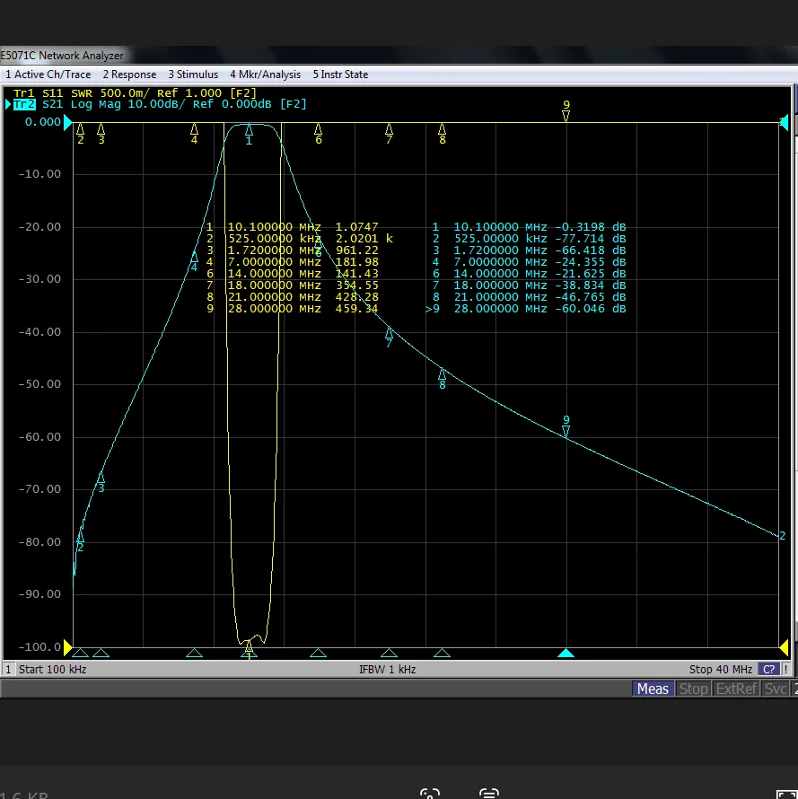Viewport: 798px width, 799px height.
Task: Click cyan reference level triangle beside 0.000
Action: pyautogui.click(x=68, y=122)
